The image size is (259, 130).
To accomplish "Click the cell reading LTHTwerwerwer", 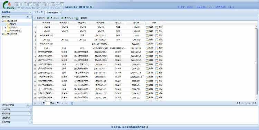I will (x=100, y=48).
